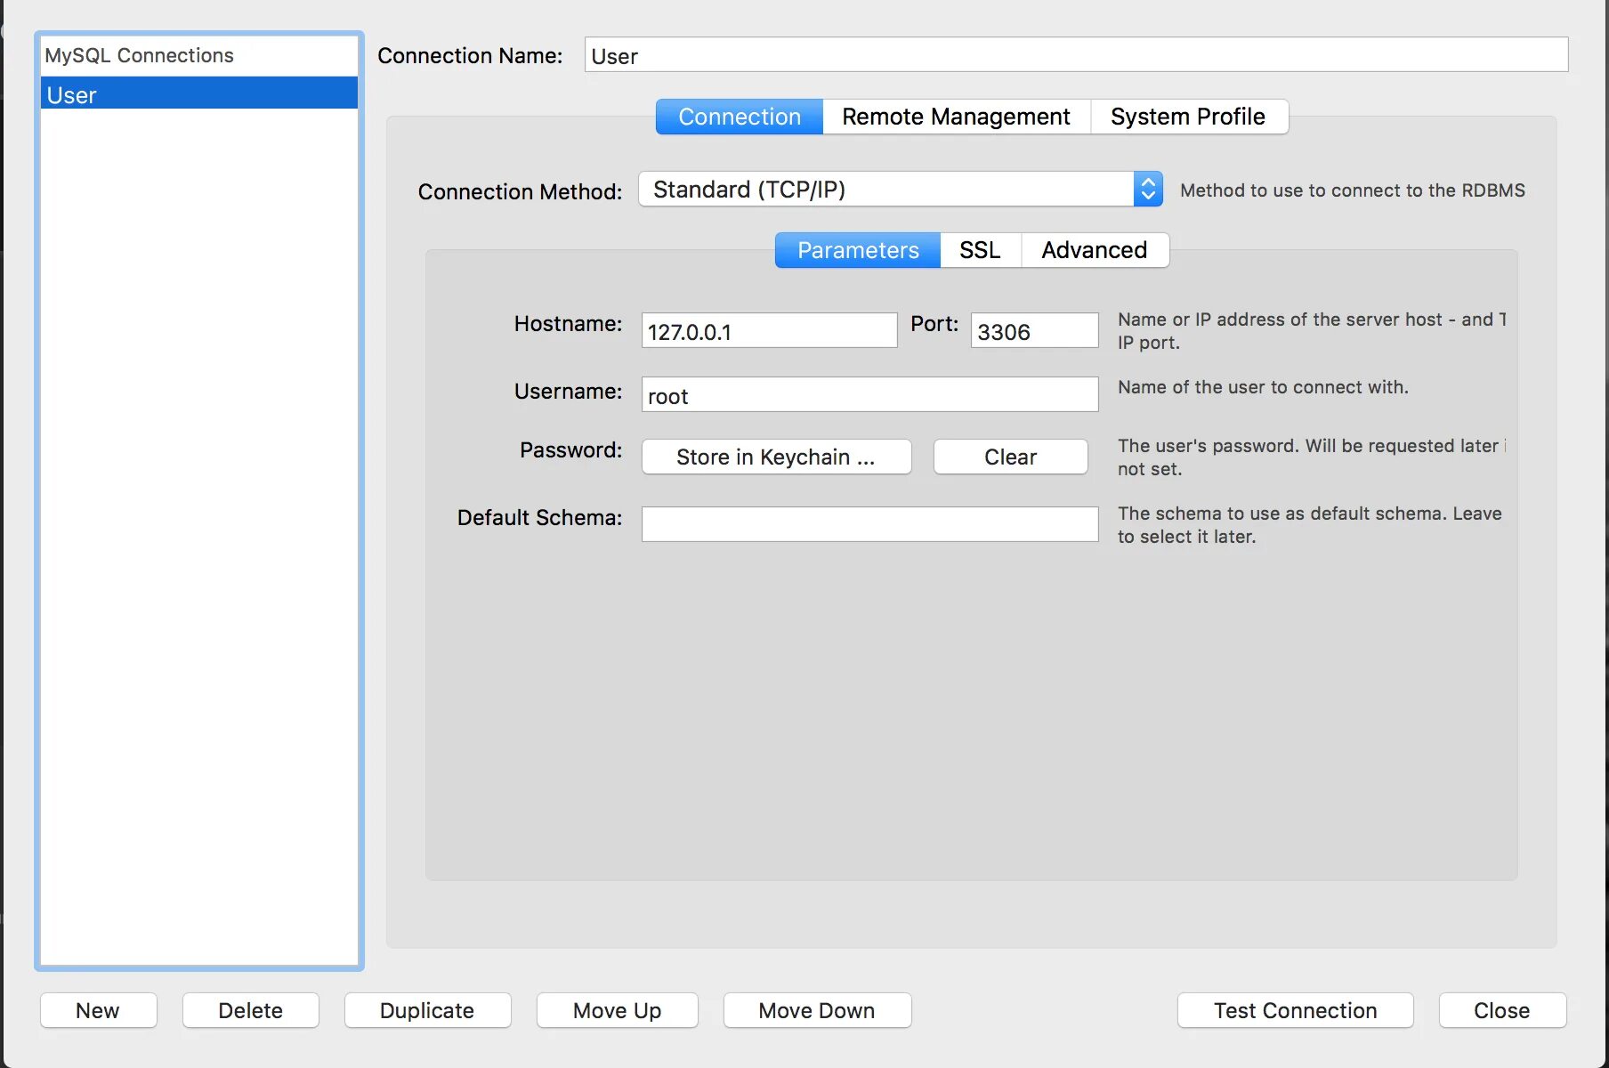
Task: Create a New connection
Action: click(x=98, y=1010)
